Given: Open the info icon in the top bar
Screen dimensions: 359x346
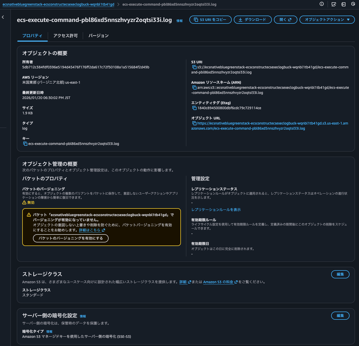Looking at the screenshot, I should click(321, 4).
